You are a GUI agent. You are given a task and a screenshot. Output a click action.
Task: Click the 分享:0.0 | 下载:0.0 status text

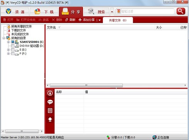[x=123, y=137]
